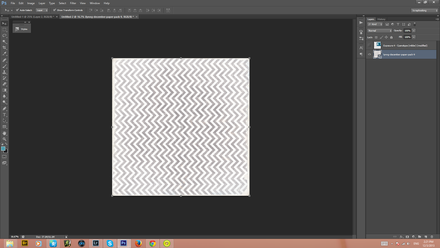Select the Blur tool
440x248 pixels.
4,96
